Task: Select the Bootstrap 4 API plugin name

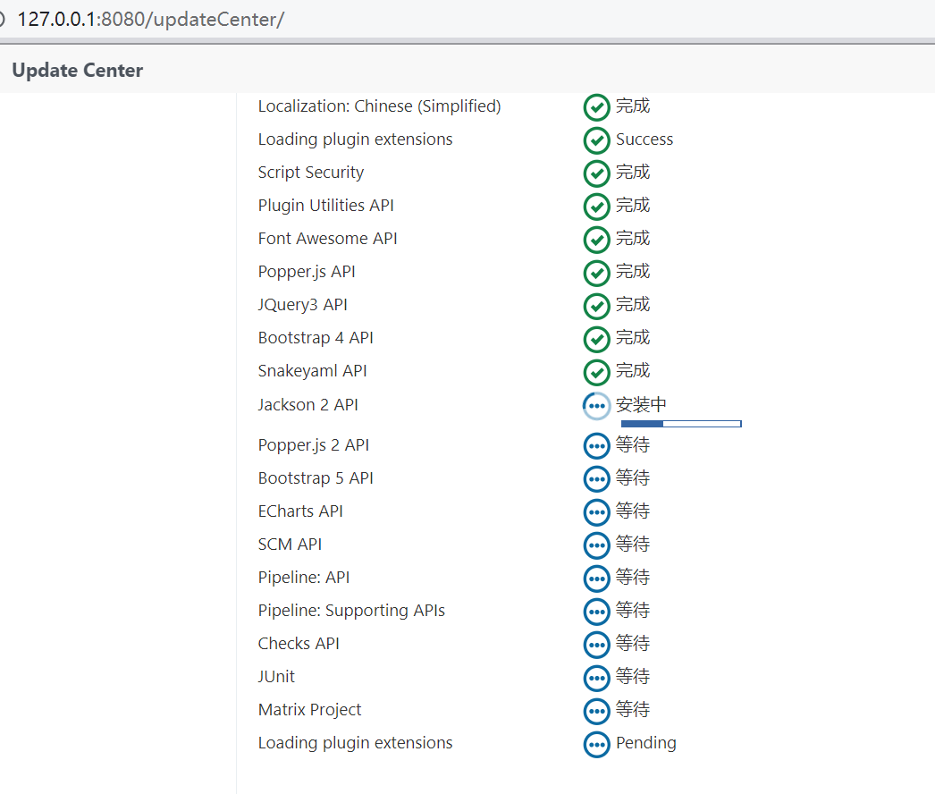Action: pyautogui.click(x=316, y=338)
